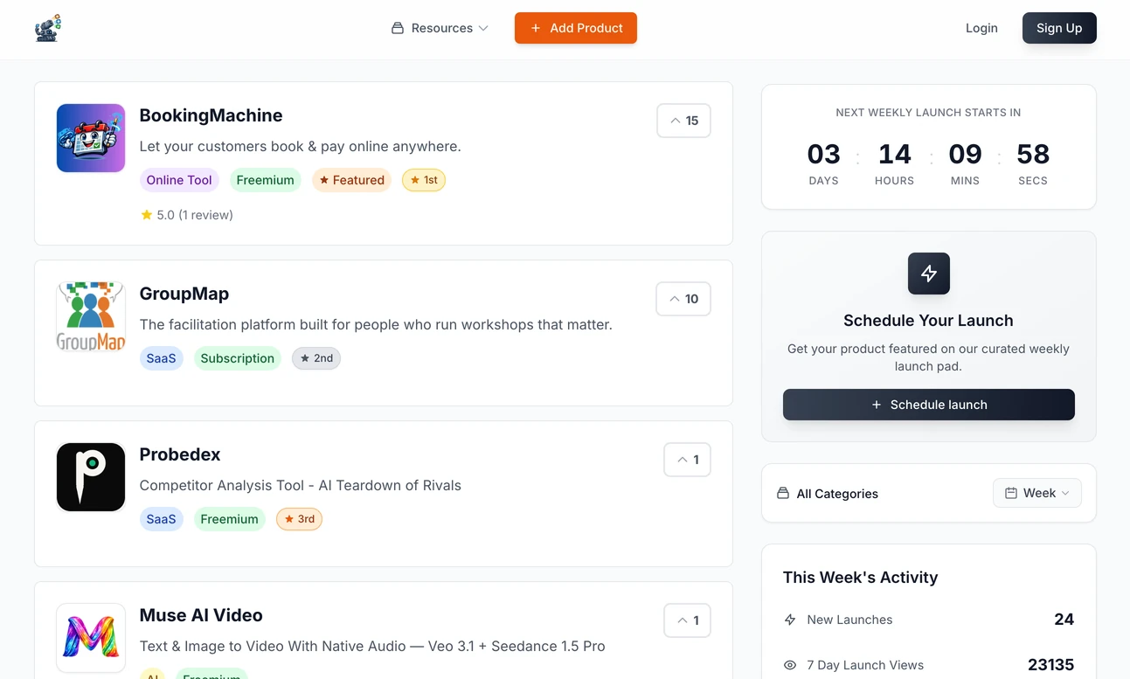Click the countdown DAYS value 03
Viewport: 1130px width, 679px height.
coord(823,155)
